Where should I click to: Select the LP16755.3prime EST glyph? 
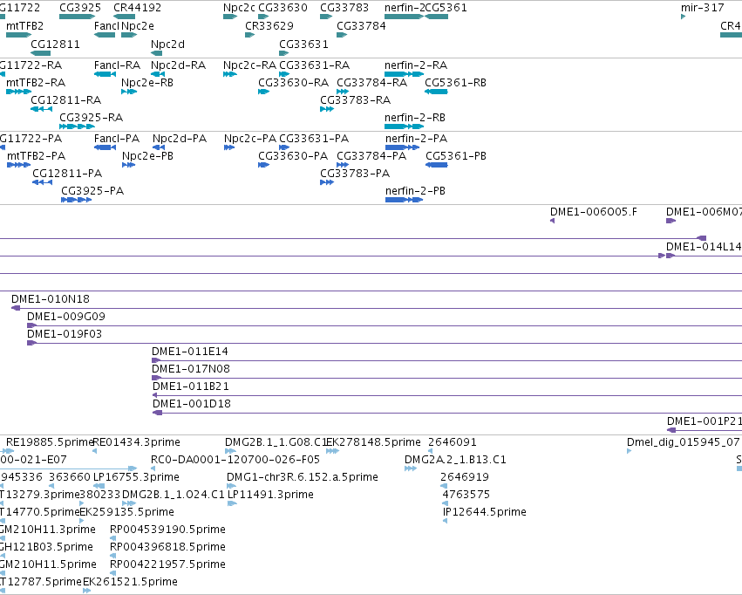click(99, 486)
